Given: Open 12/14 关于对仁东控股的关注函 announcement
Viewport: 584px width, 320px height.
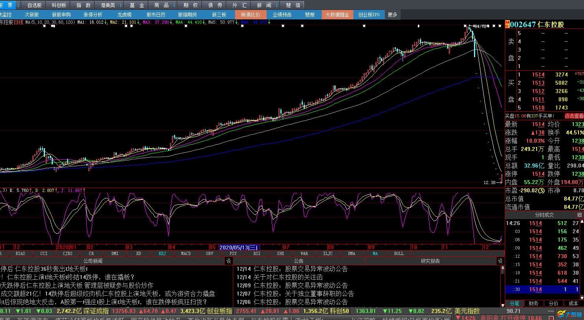Looking at the screenshot, I should [280, 277].
